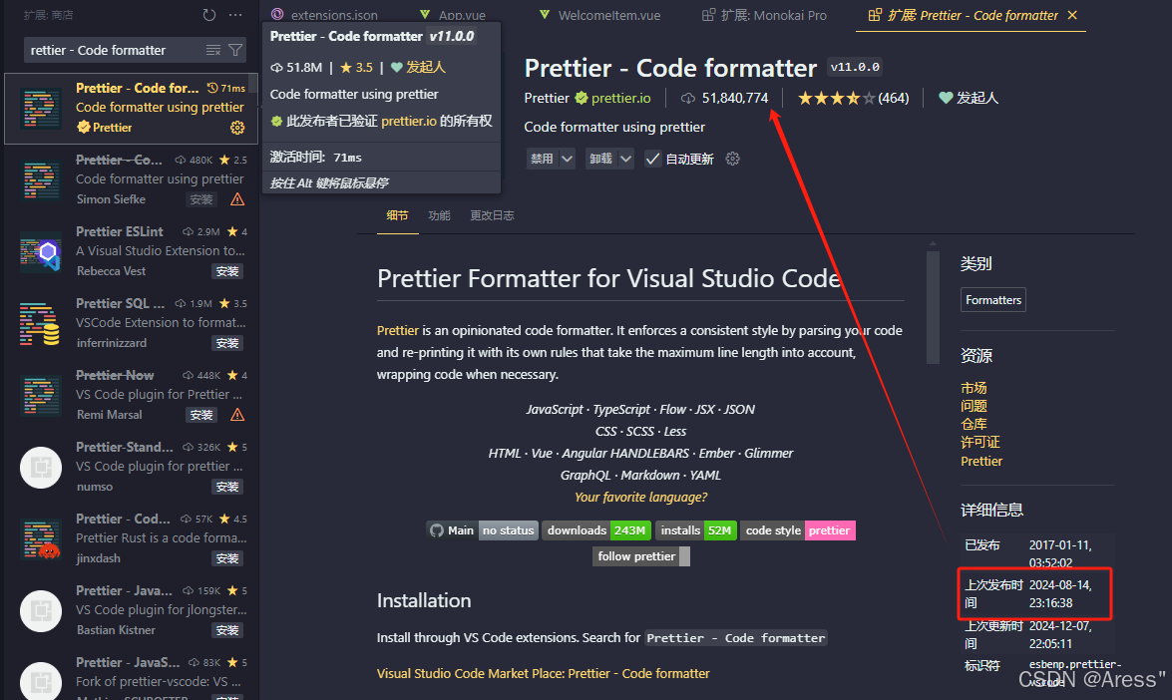Open the features (功能) tab

pyautogui.click(x=440, y=215)
